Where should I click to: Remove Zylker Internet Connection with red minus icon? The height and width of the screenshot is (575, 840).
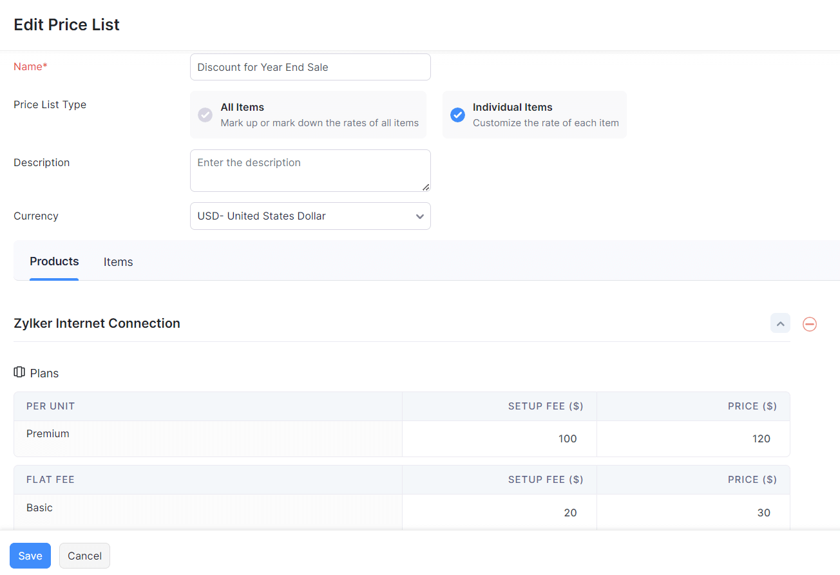tap(810, 324)
